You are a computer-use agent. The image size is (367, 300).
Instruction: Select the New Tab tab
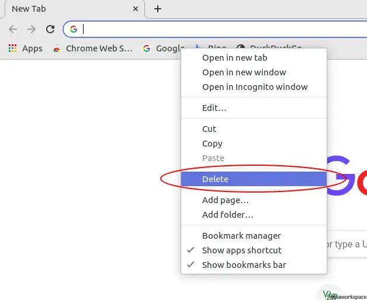pyautogui.click(x=74, y=9)
